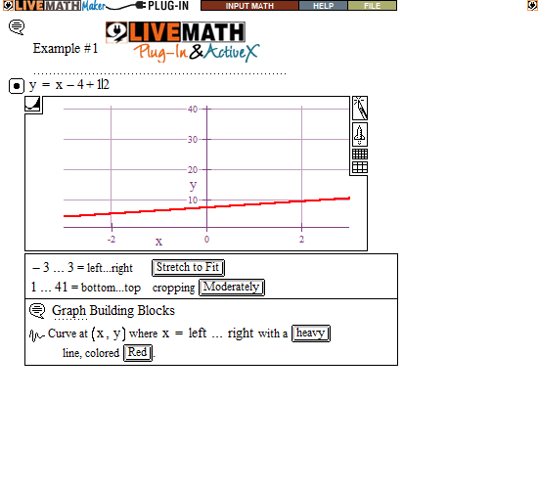538x489 pixels.
Task: Toggle the equation bullet selector for y = x - 4 + 12
Action: [x=16, y=86]
